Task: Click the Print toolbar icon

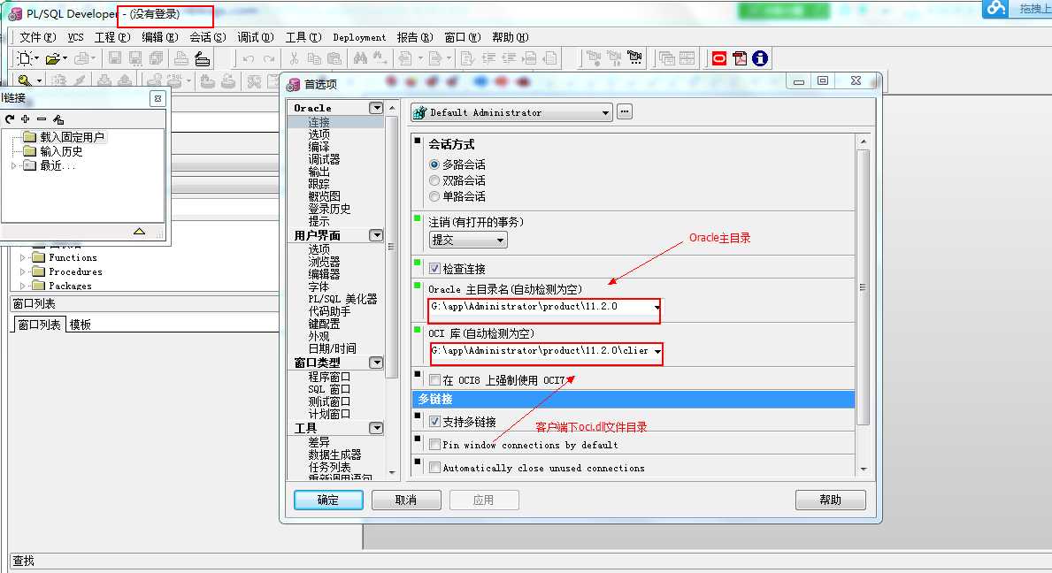Action: [x=180, y=58]
